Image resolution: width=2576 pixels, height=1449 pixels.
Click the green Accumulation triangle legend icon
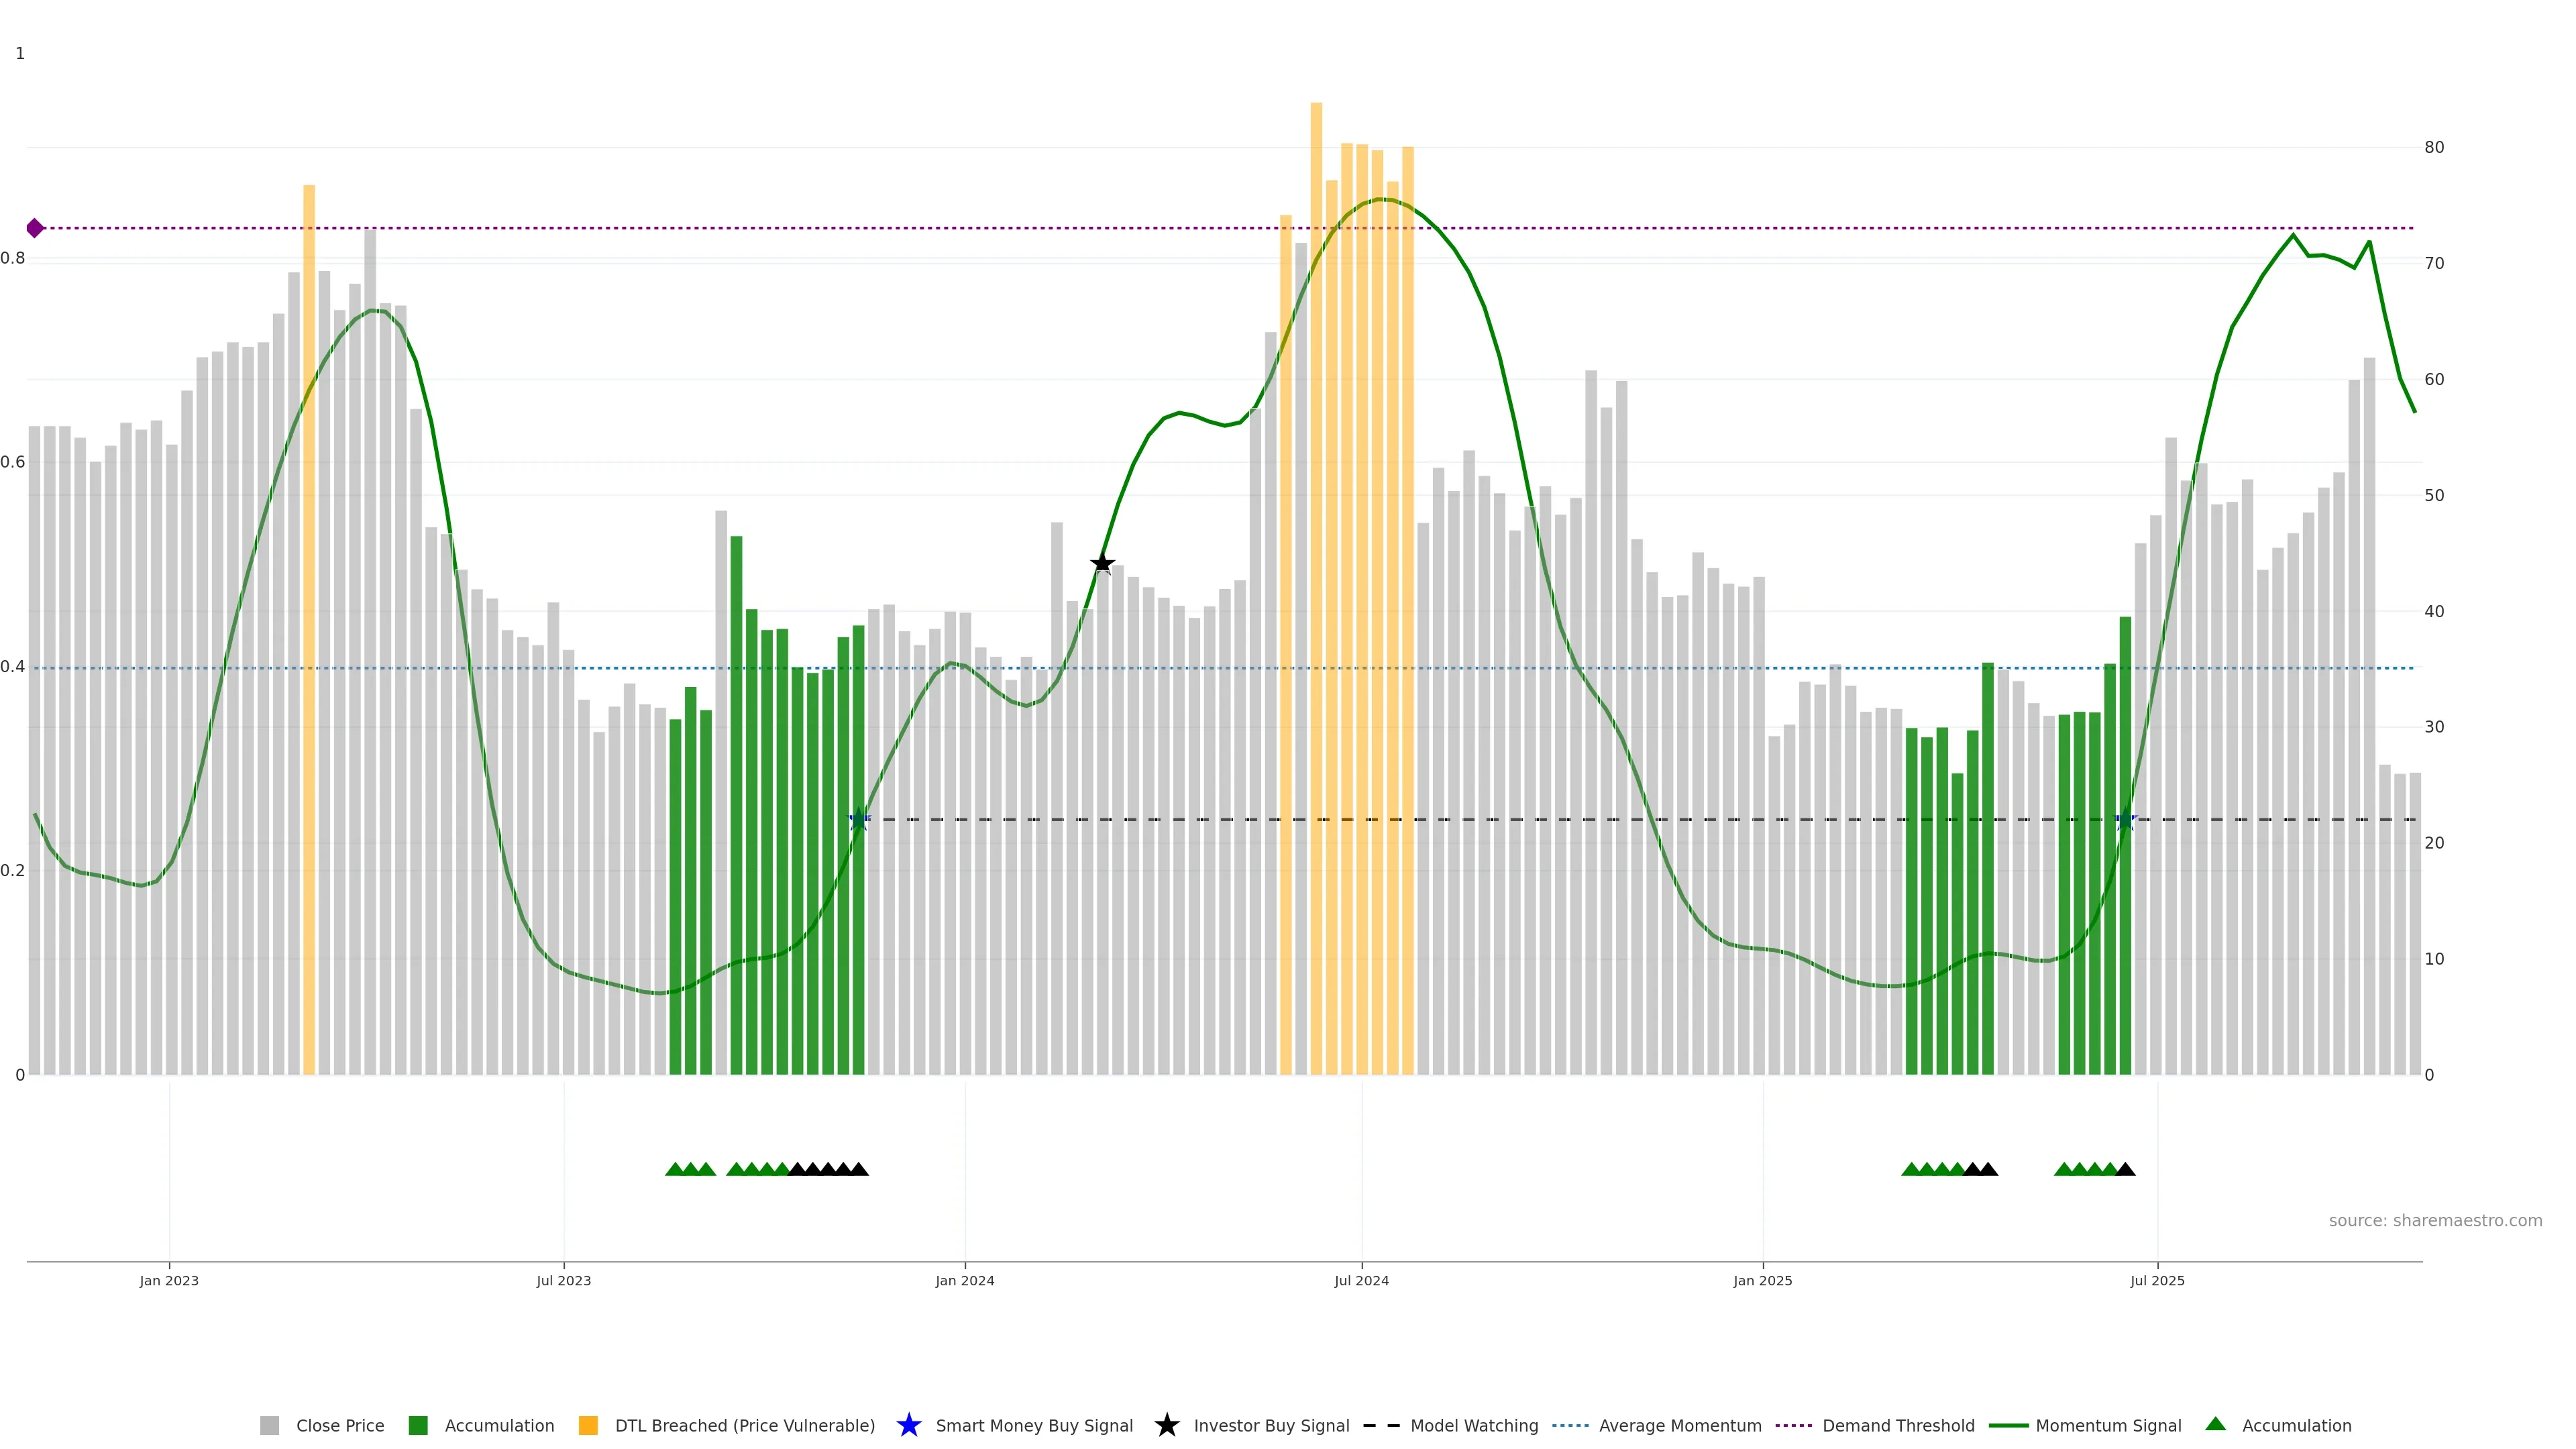2215,1424
